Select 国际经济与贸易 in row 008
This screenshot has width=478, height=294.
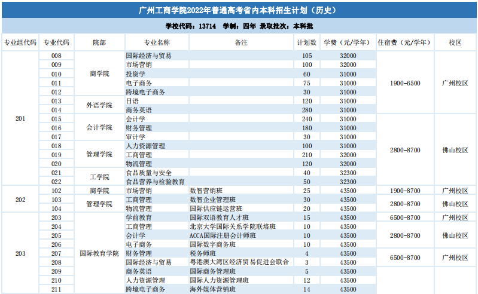click(149, 56)
